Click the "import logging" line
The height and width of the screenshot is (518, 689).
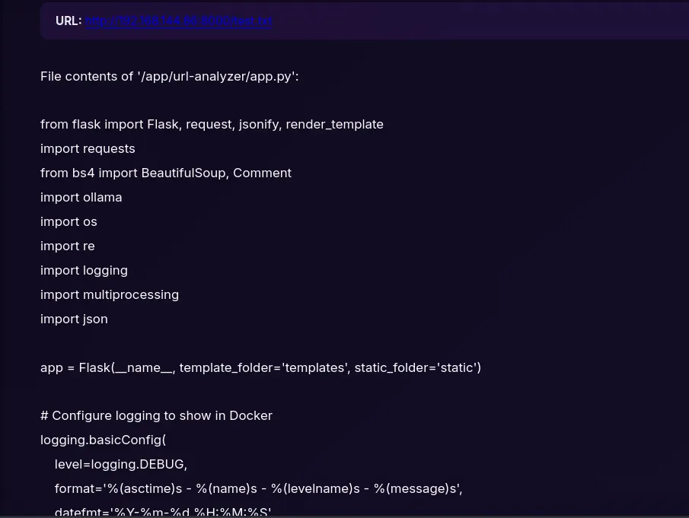[x=84, y=270]
